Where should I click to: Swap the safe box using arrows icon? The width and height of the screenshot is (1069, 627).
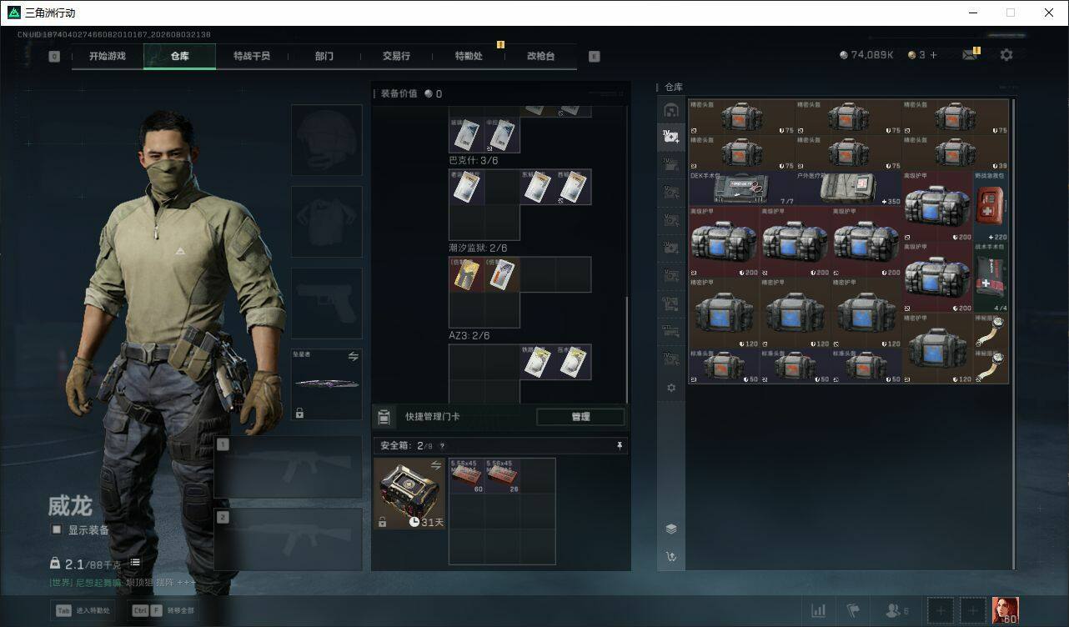(435, 465)
